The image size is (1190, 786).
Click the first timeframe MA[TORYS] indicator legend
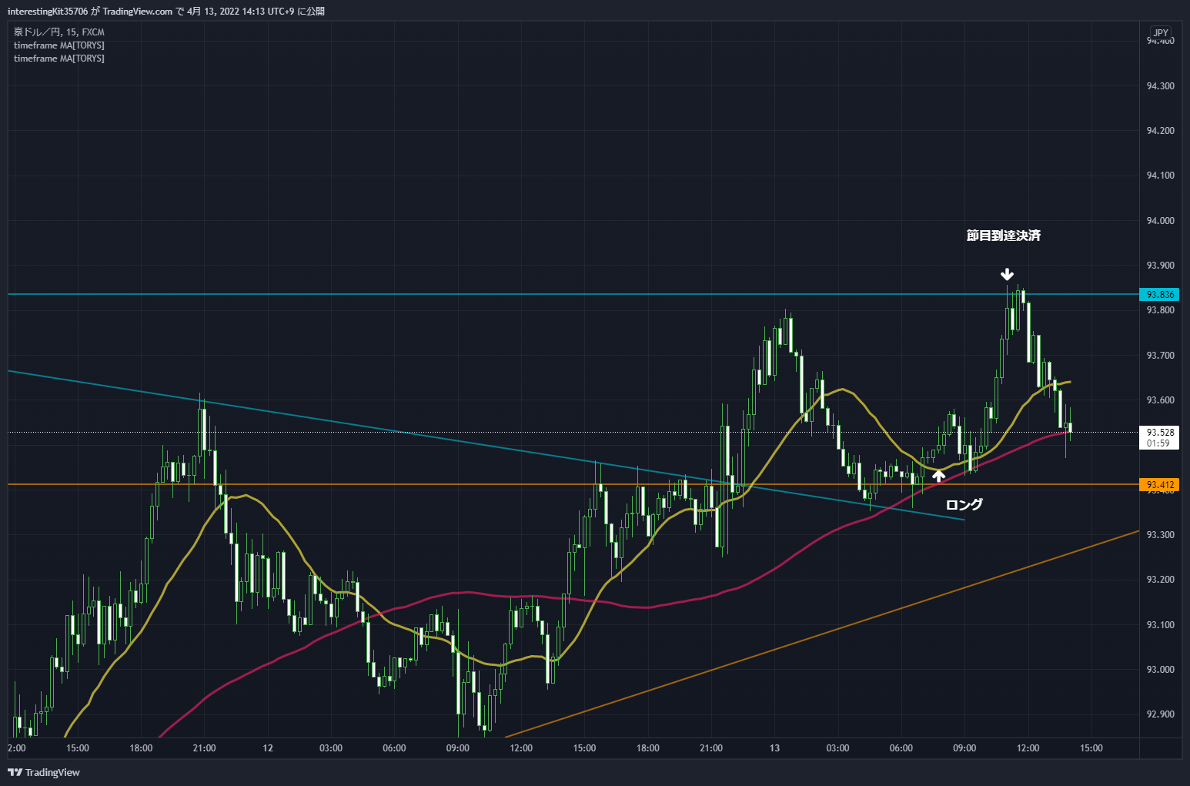click(x=59, y=45)
